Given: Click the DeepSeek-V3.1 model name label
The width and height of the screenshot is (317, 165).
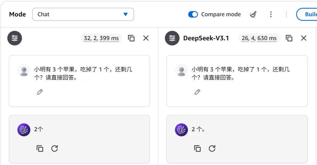Looking at the screenshot, I should pos(206,38).
